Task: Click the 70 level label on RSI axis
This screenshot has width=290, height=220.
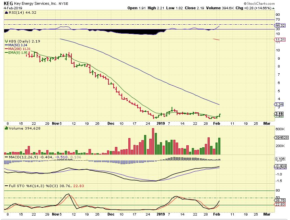Action: pyautogui.click(x=278, y=20)
